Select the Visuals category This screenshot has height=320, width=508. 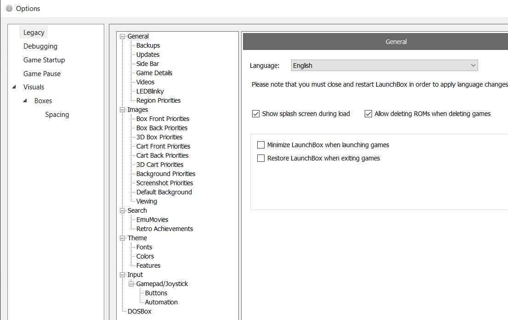point(34,87)
